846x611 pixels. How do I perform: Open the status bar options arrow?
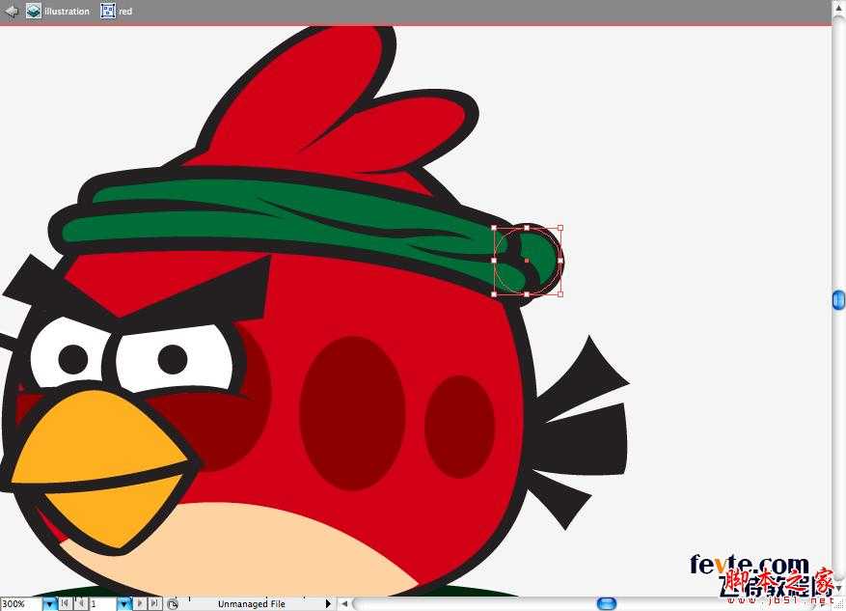coord(328,604)
